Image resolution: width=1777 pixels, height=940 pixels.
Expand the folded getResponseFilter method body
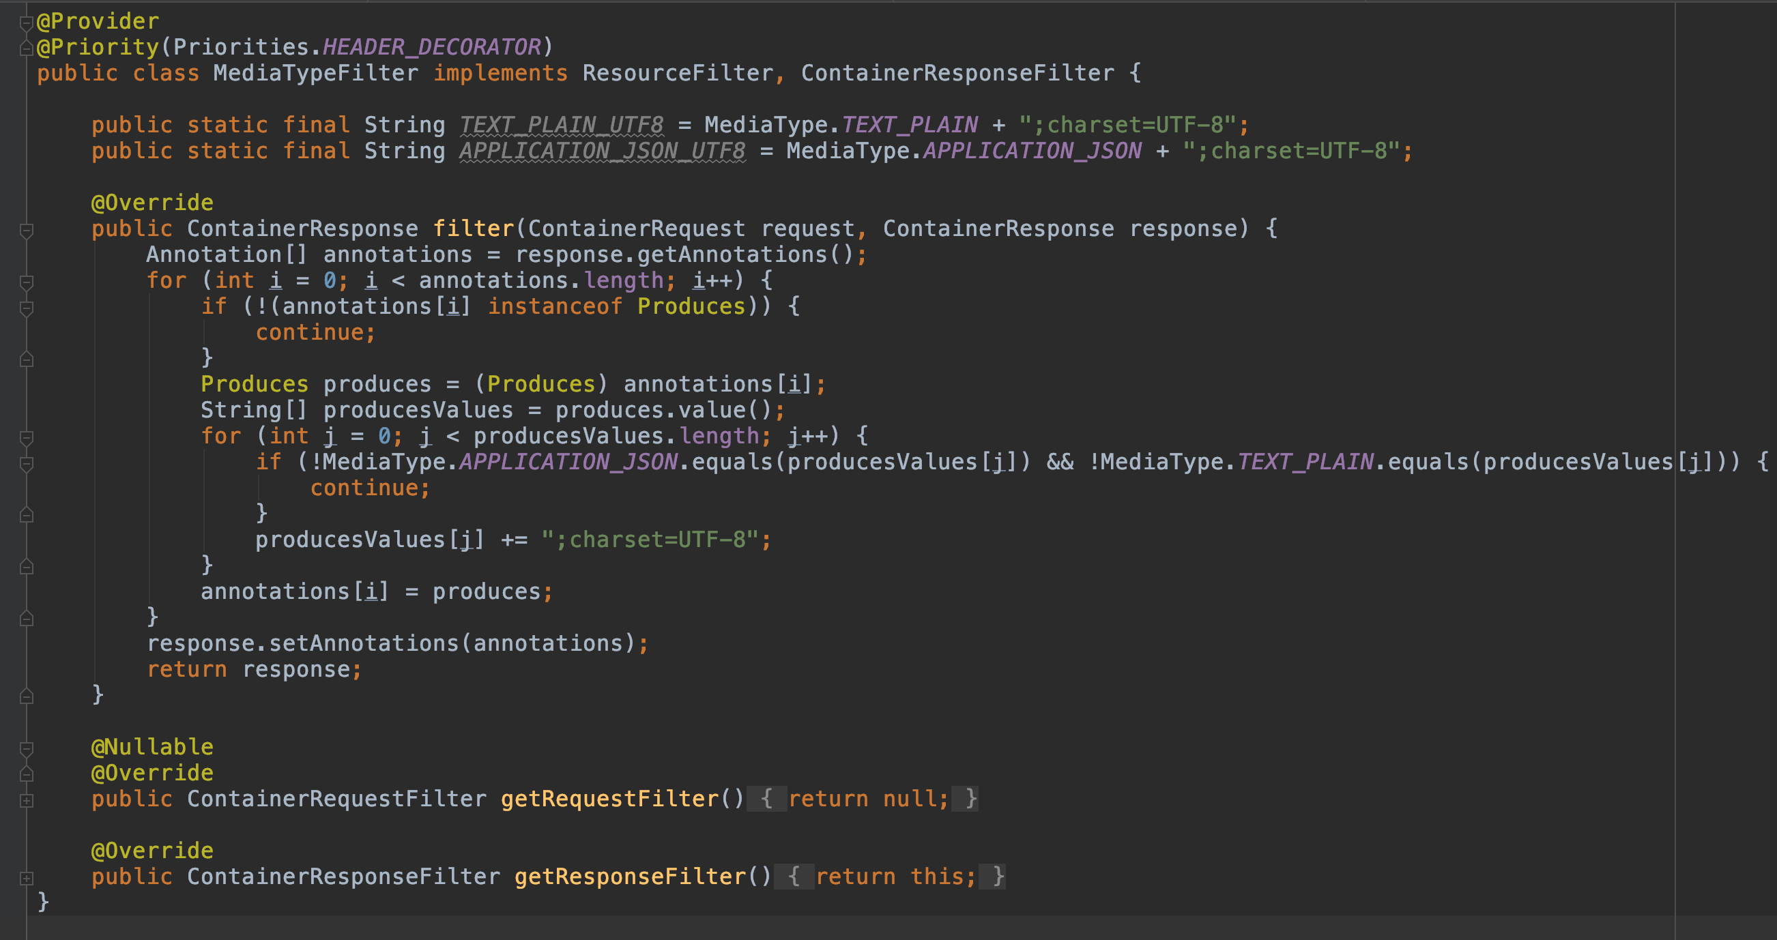[x=26, y=879]
